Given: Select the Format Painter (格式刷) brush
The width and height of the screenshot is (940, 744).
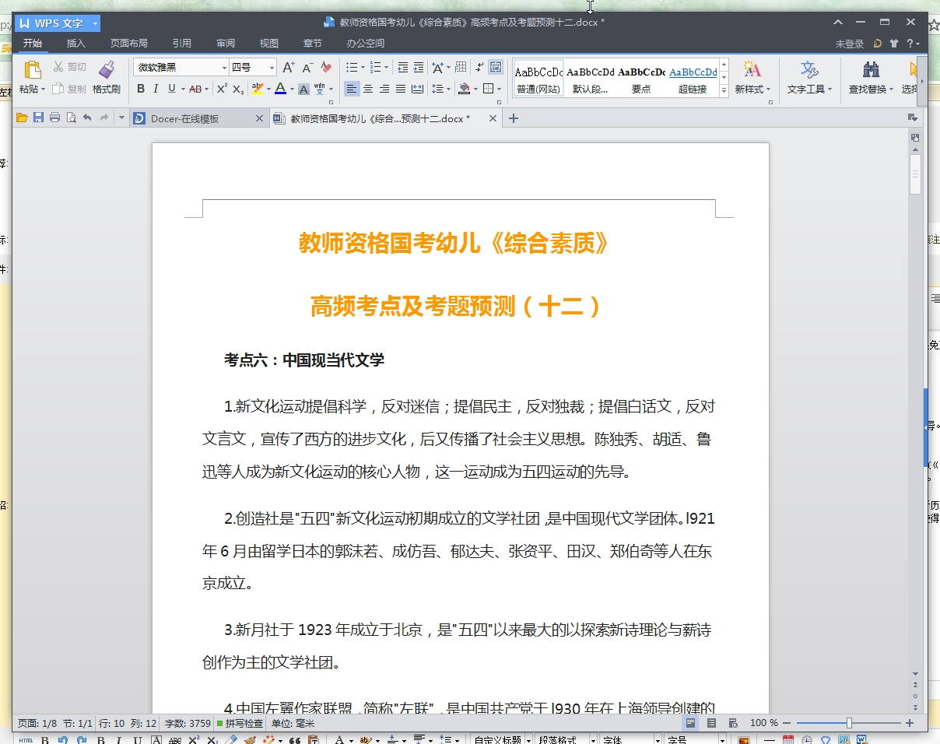Looking at the screenshot, I should click(x=107, y=78).
